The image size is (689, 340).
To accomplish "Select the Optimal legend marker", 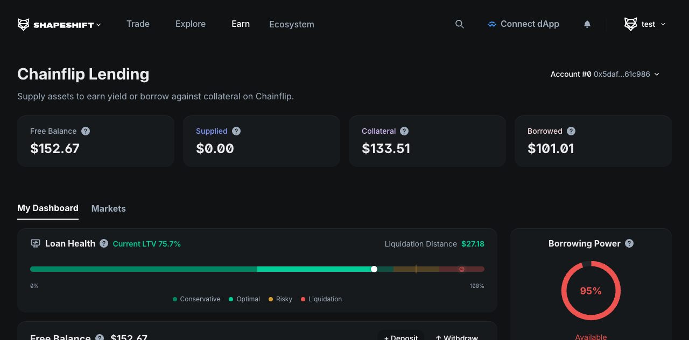I will 231,299.
